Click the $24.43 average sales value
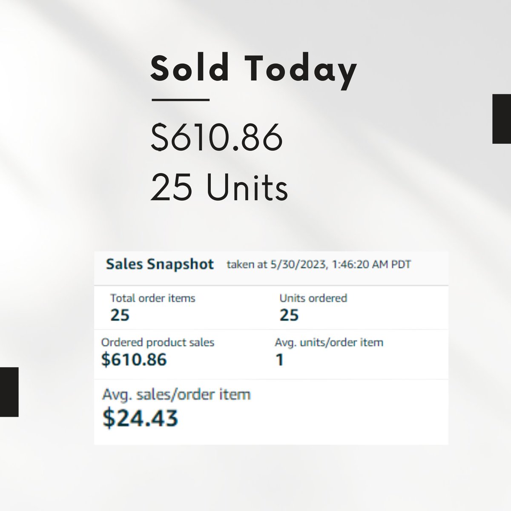 [140, 418]
